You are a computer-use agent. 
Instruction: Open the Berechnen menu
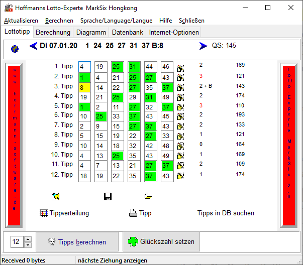click(x=59, y=21)
